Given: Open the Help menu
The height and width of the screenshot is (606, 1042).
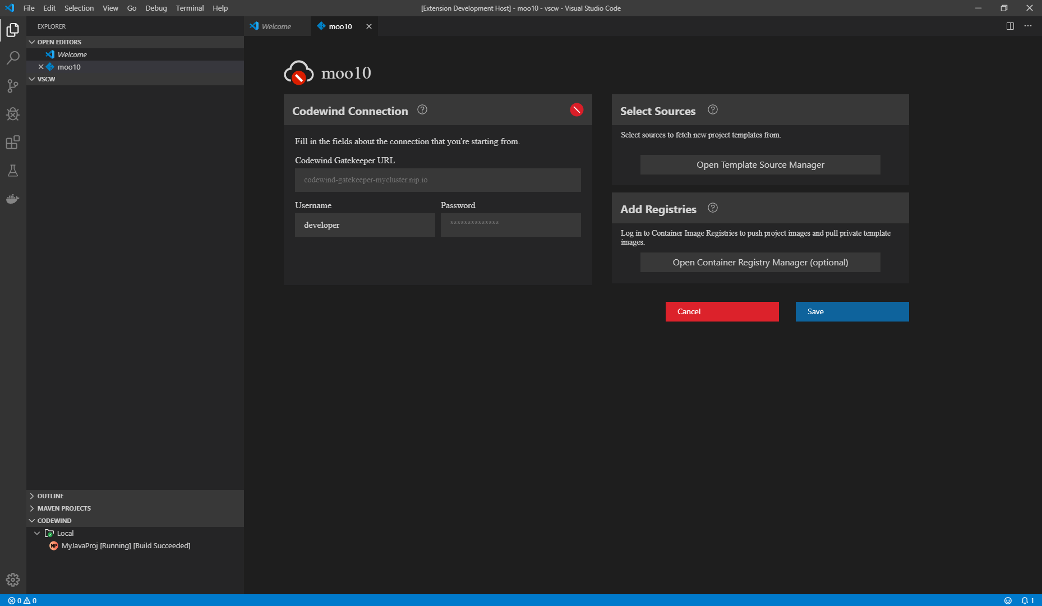Looking at the screenshot, I should tap(220, 8).
